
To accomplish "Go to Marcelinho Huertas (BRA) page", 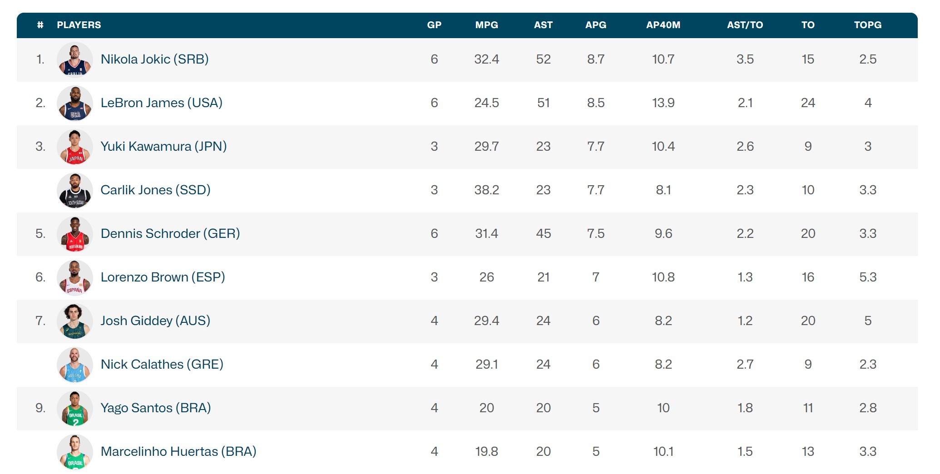I will pos(178,451).
